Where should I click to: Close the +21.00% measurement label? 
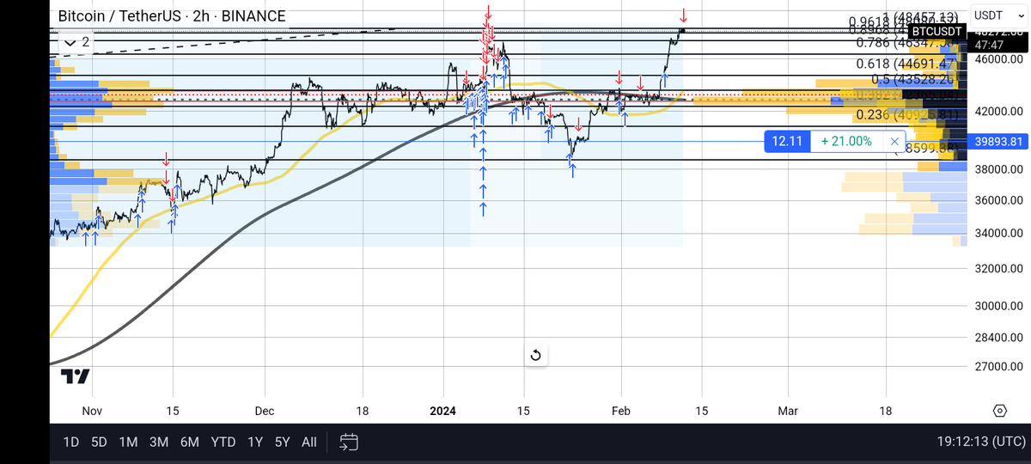pos(894,141)
